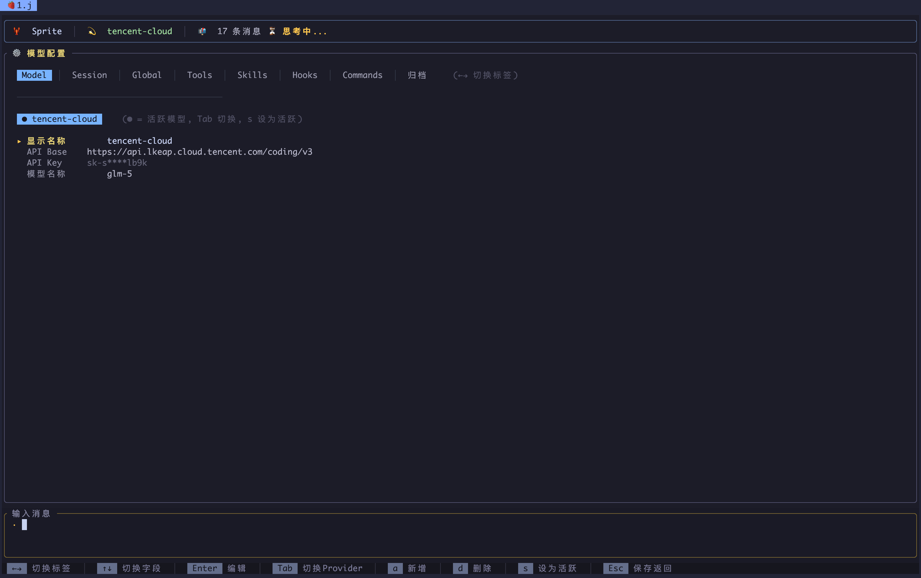Screen dimensions: 921x578
Task: Select the API Base URL field
Action: [199, 152]
